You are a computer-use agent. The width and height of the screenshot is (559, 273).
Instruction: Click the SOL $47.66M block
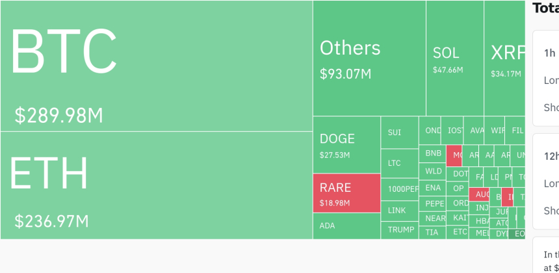[x=455, y=58]
